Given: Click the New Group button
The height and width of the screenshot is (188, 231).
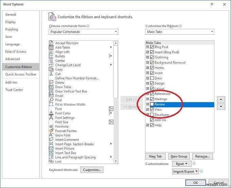Looking at the screenshot, I should (x=179, y=156).
